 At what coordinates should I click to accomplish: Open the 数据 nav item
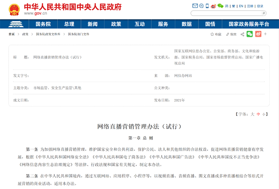(187, 24)
